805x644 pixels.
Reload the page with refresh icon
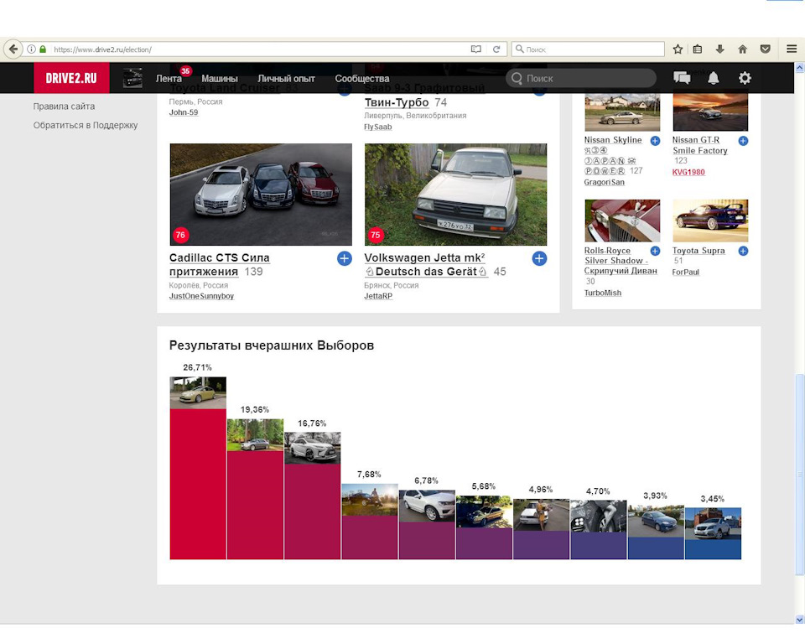click(x=496, y=49)
